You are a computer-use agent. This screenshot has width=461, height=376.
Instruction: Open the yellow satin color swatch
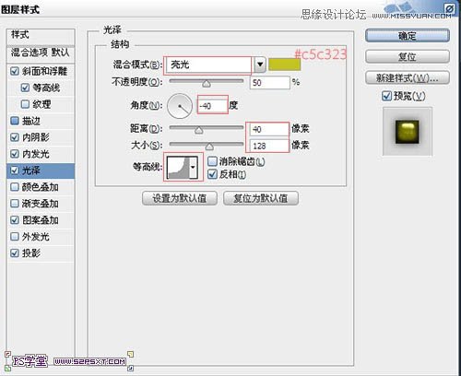284,65
